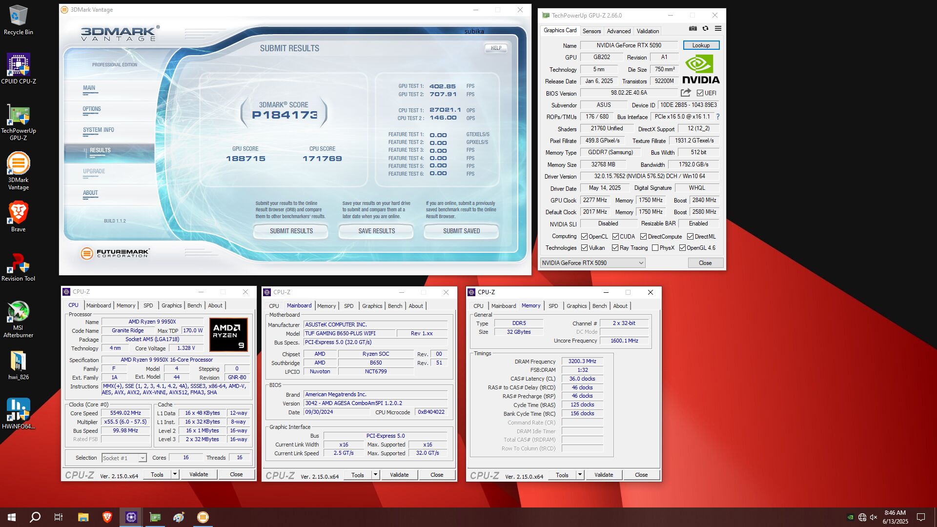
Task: Click the GPU-Z Name field NVIDIA GeForce RTX 5090
Action: 629,45
